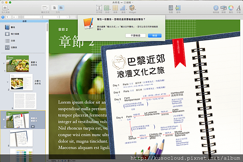Click the Preview (預覽) toolbar icon

tap(171, 8)
